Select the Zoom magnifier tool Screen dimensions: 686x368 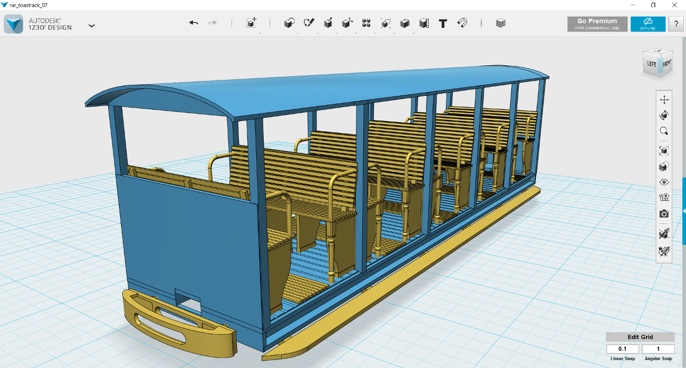[x=664, y=131]
